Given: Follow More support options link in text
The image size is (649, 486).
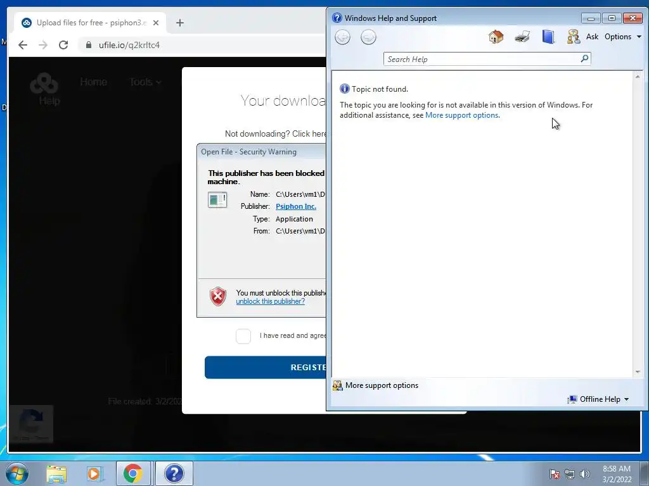Looking at the screenshot, I should click(x=461, y=115).
